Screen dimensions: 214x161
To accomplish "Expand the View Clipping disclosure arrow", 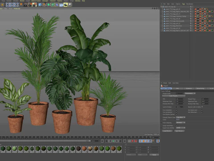I will click(161, 123).
